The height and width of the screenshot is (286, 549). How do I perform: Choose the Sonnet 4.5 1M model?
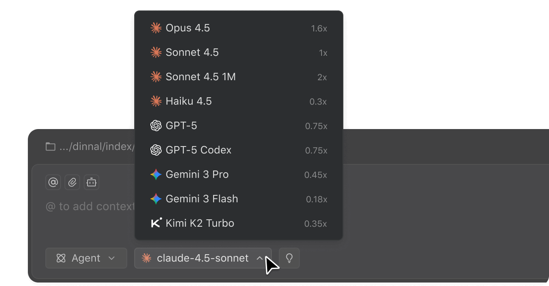click(200, 77)
